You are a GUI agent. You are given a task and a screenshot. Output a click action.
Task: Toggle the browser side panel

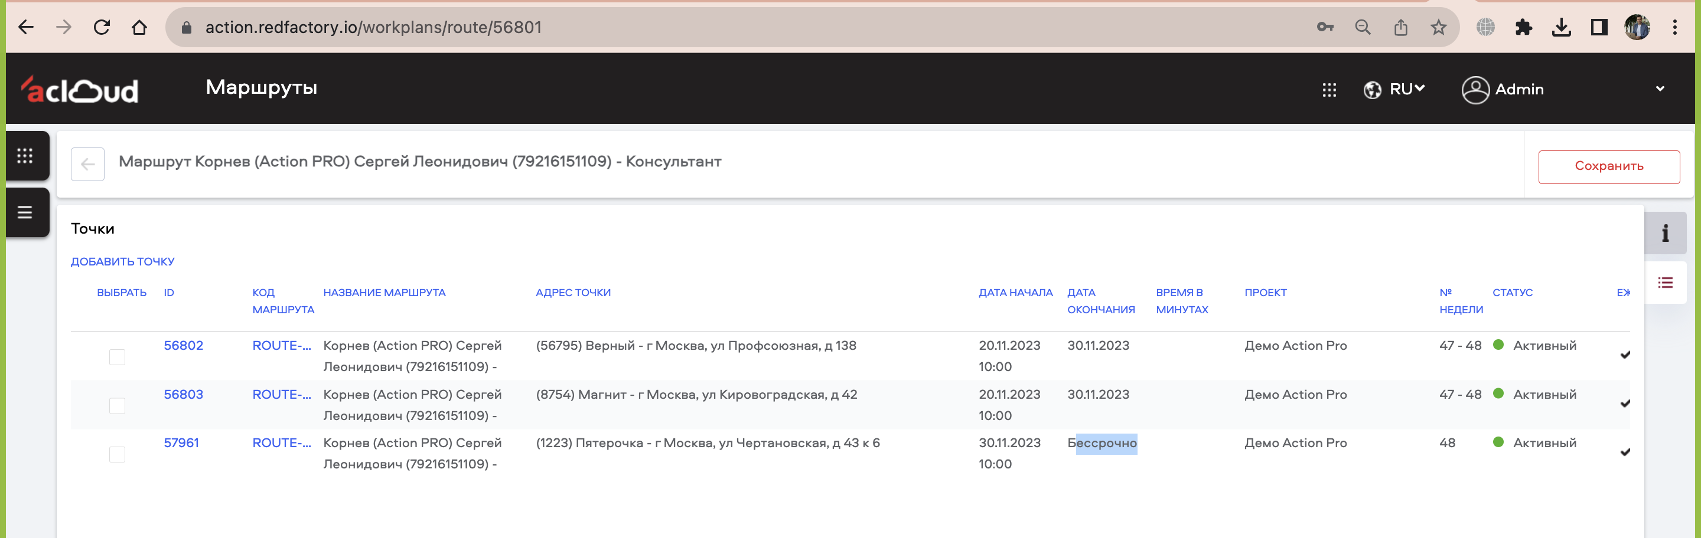(1599, 27)
